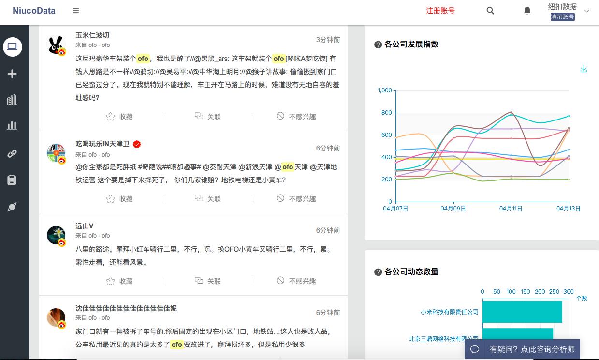Select the laptop icon in the sidebar

12,46
